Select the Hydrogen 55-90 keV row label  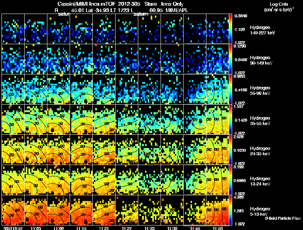[260, 91]
